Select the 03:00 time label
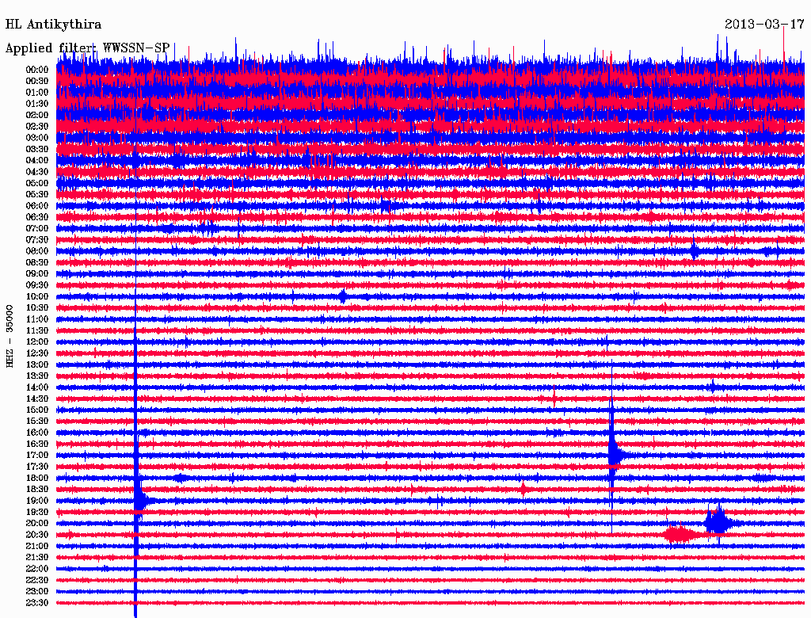The width and height of the screenshot is (811, 618). tap(37, 138)
